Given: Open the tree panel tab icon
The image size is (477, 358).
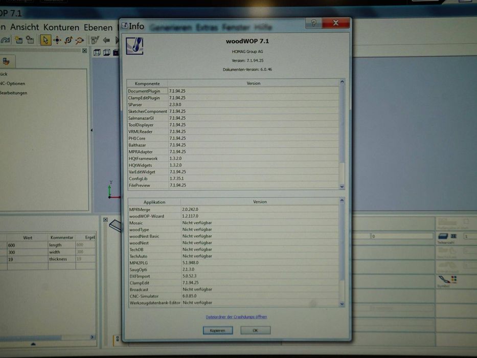Looking at the screenshot, I should point(6,61).
